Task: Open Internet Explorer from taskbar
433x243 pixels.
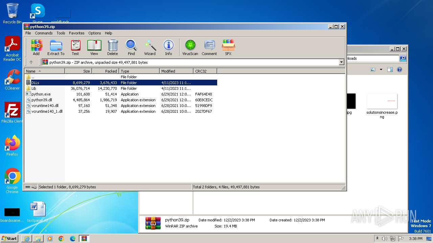Action: 27,239
